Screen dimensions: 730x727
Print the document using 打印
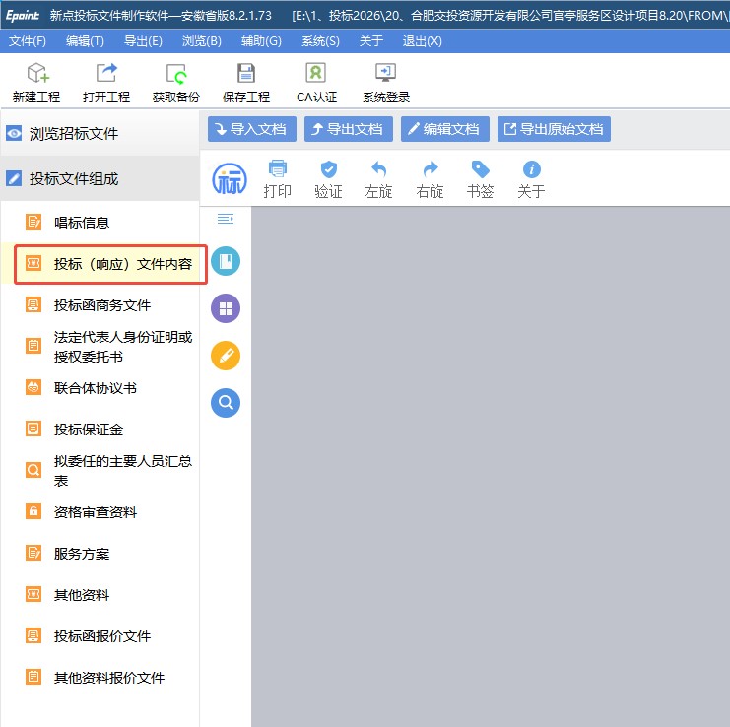click(x=278, y=179)
